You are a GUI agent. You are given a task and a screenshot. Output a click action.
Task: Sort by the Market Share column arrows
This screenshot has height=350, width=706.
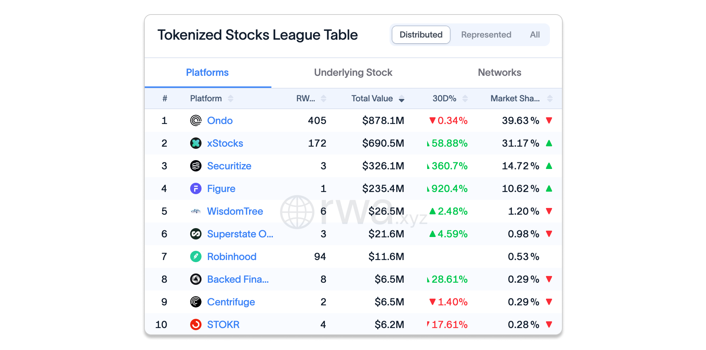pos(550,98)
